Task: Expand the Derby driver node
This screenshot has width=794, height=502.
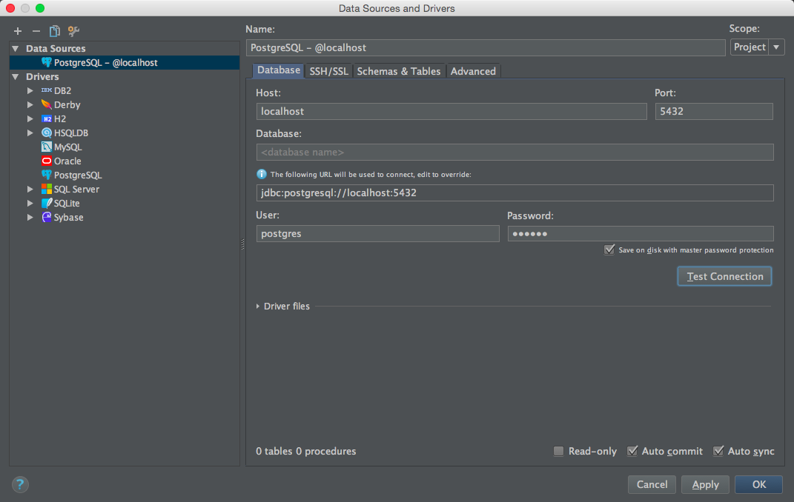Action: pos(30,104)
